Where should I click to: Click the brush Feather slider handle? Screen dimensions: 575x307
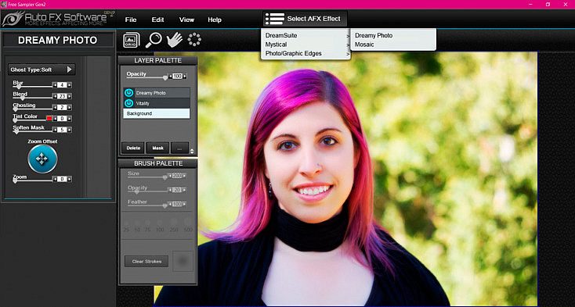coord(165,205)
